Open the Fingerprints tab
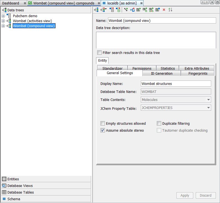Screen dimensions: 220x203 coord(198,73)
